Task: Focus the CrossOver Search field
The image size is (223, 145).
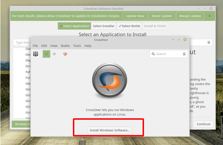Action: [x=169, y=54]
